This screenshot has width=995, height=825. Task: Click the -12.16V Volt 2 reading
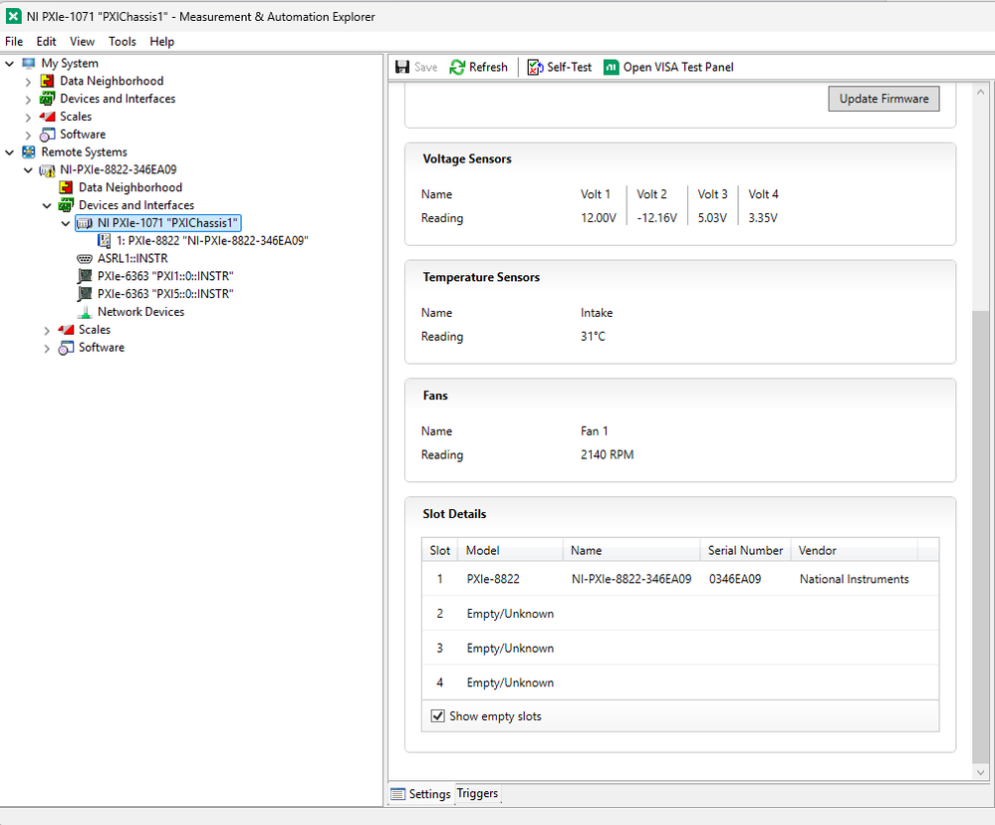coord(656,218)
